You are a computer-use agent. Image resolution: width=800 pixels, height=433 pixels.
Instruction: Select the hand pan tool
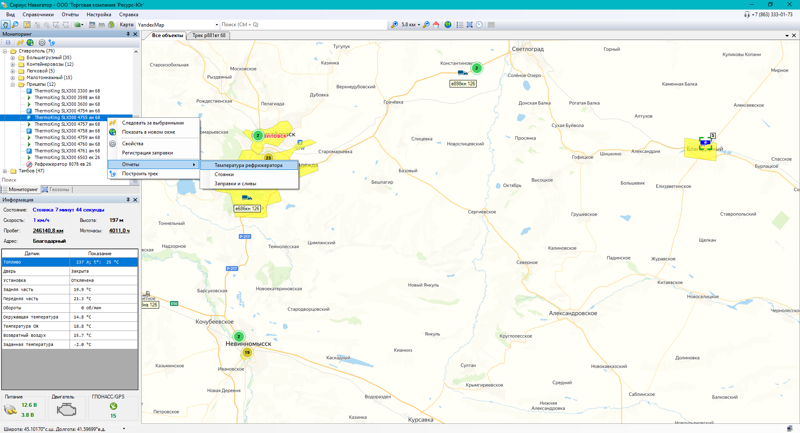click(x=5, y=25)
